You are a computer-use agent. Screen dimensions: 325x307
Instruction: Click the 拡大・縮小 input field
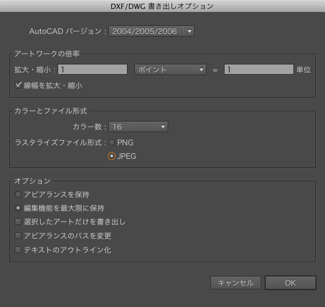pos(93,70)
